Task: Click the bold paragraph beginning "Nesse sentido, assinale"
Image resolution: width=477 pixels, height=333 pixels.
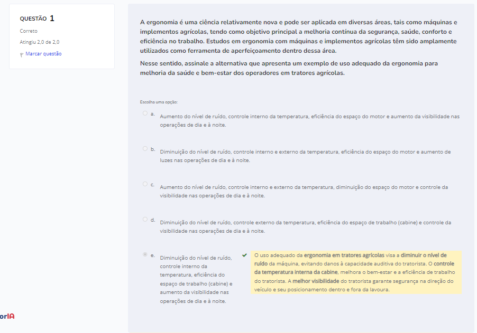Action: coord(289,68)
